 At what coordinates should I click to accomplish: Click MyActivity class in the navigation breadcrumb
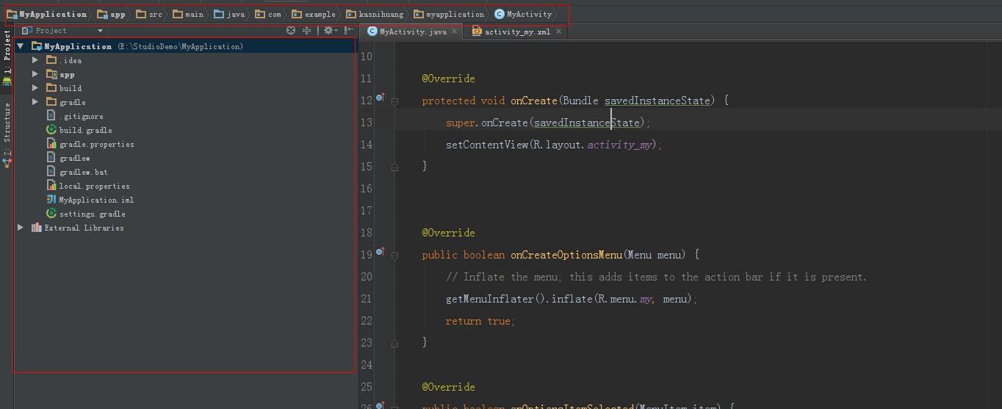523,14
